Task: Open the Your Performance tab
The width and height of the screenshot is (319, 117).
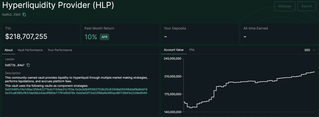Action: pos(60,50)
